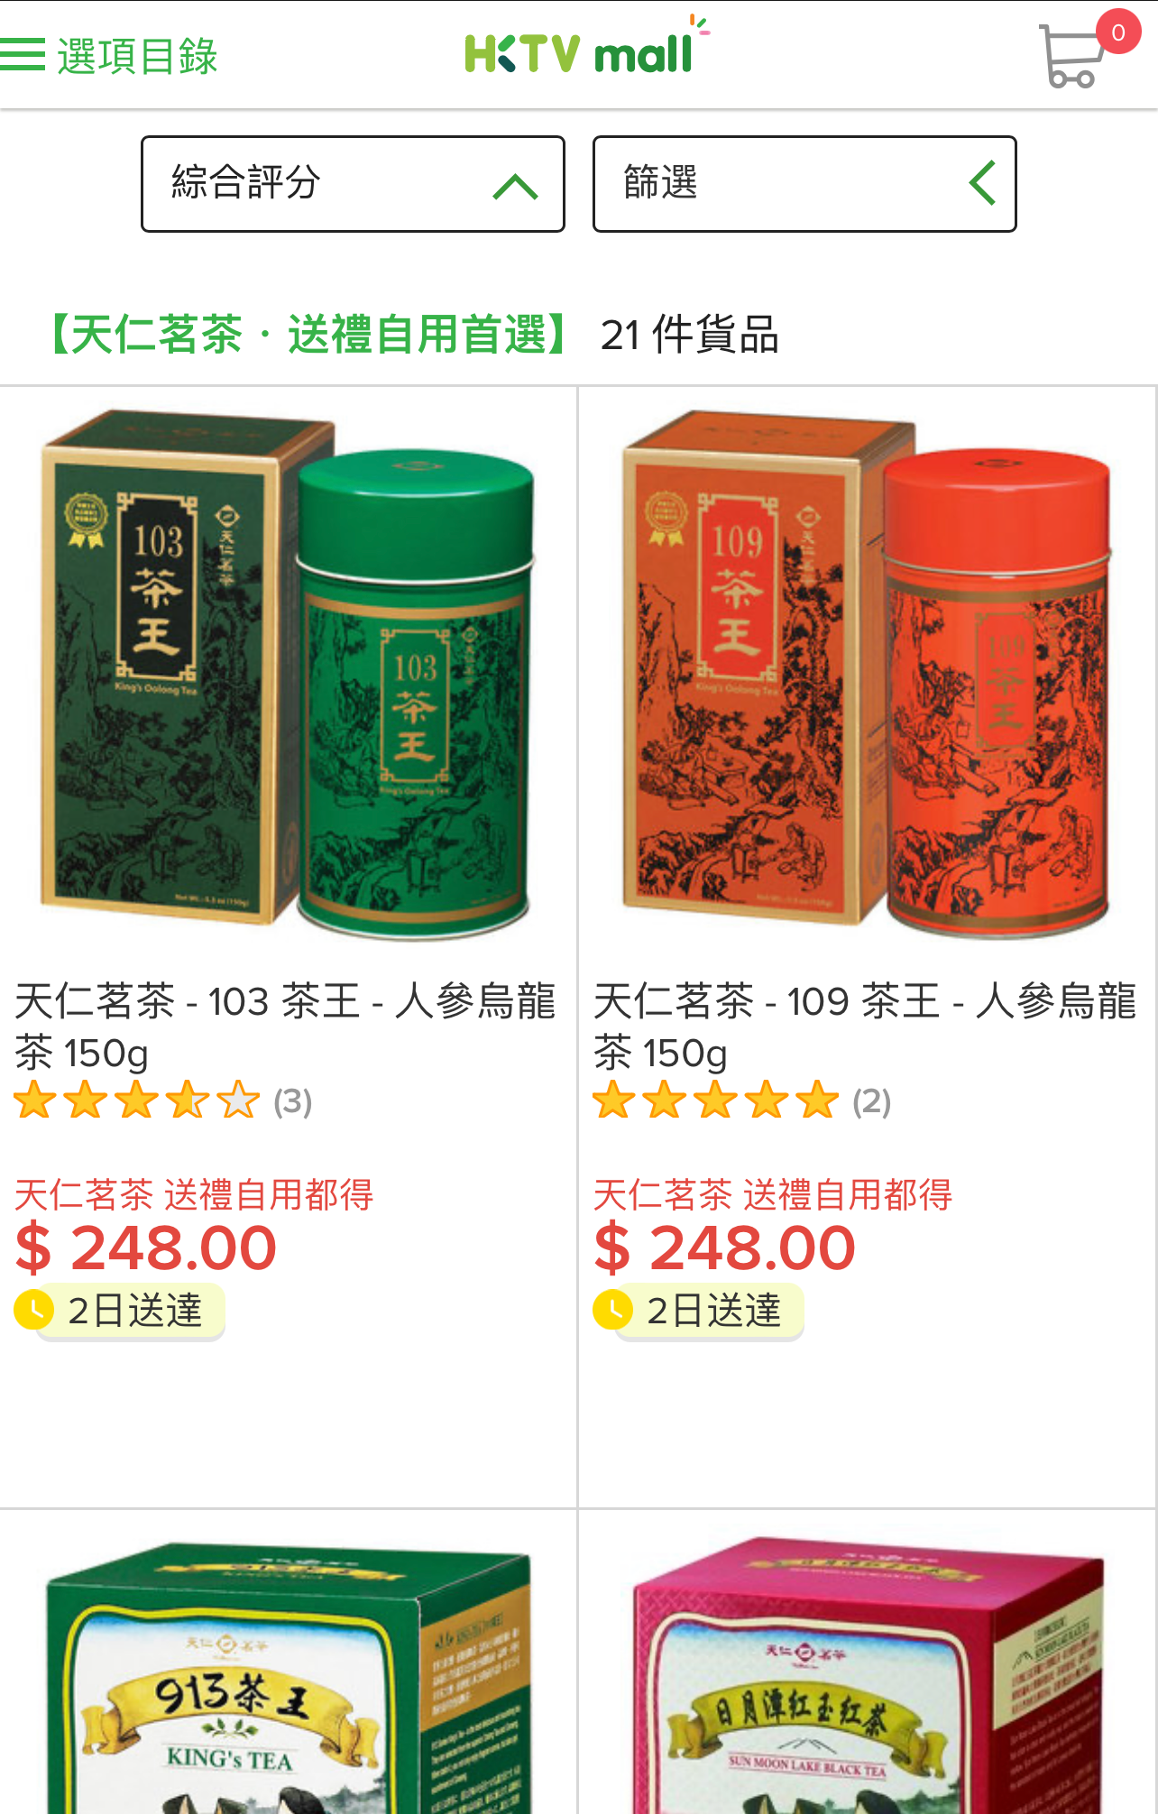The height and width of the screenshot is (1814, 1158).
Task: Click the cart item count badge
Action: pos(1118,32)
